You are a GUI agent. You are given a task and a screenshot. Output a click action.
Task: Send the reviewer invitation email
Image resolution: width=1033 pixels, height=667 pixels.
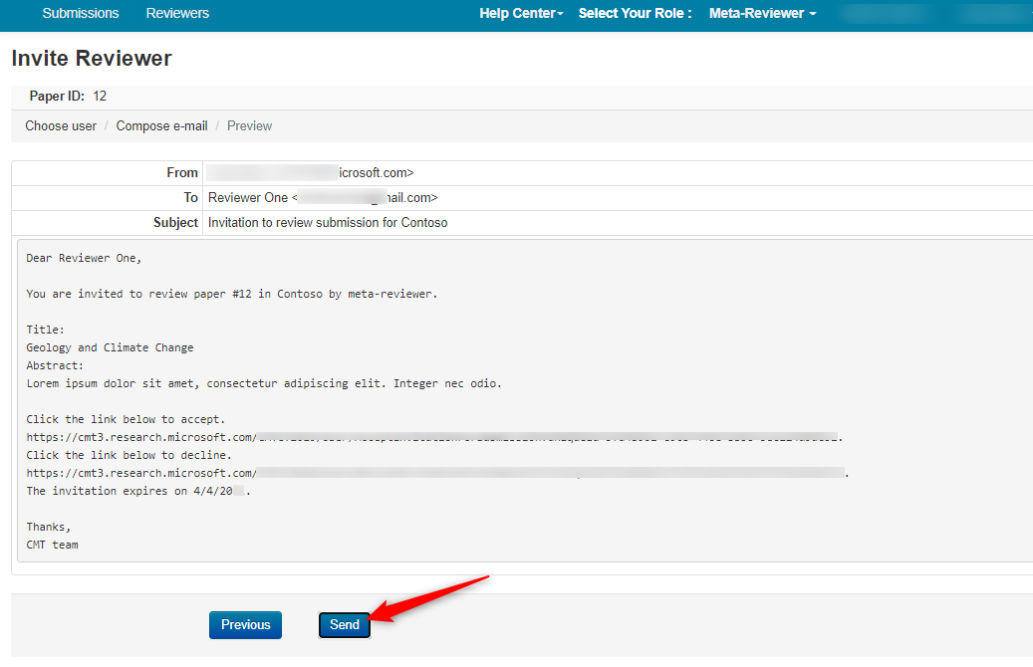(345, 625)
